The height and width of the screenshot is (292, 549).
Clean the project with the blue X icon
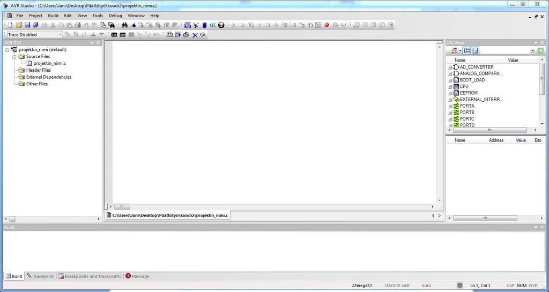tap(195, 35)
